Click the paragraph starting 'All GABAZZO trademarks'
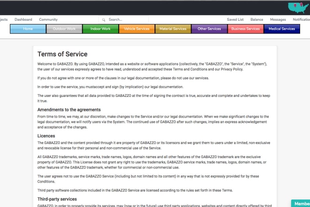This screenshot has height=207, width=310. (x=152, y=162)
